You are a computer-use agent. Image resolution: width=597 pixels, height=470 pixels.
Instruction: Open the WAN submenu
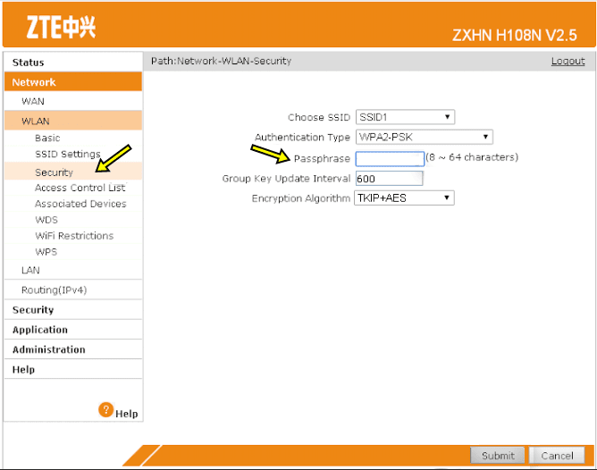point(73,101)
